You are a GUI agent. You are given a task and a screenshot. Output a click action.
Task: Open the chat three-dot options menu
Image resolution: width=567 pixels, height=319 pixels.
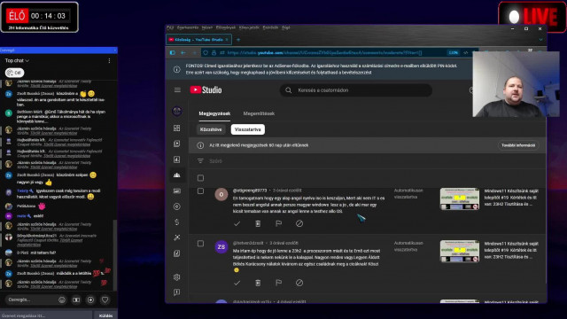tap(109, 61)
